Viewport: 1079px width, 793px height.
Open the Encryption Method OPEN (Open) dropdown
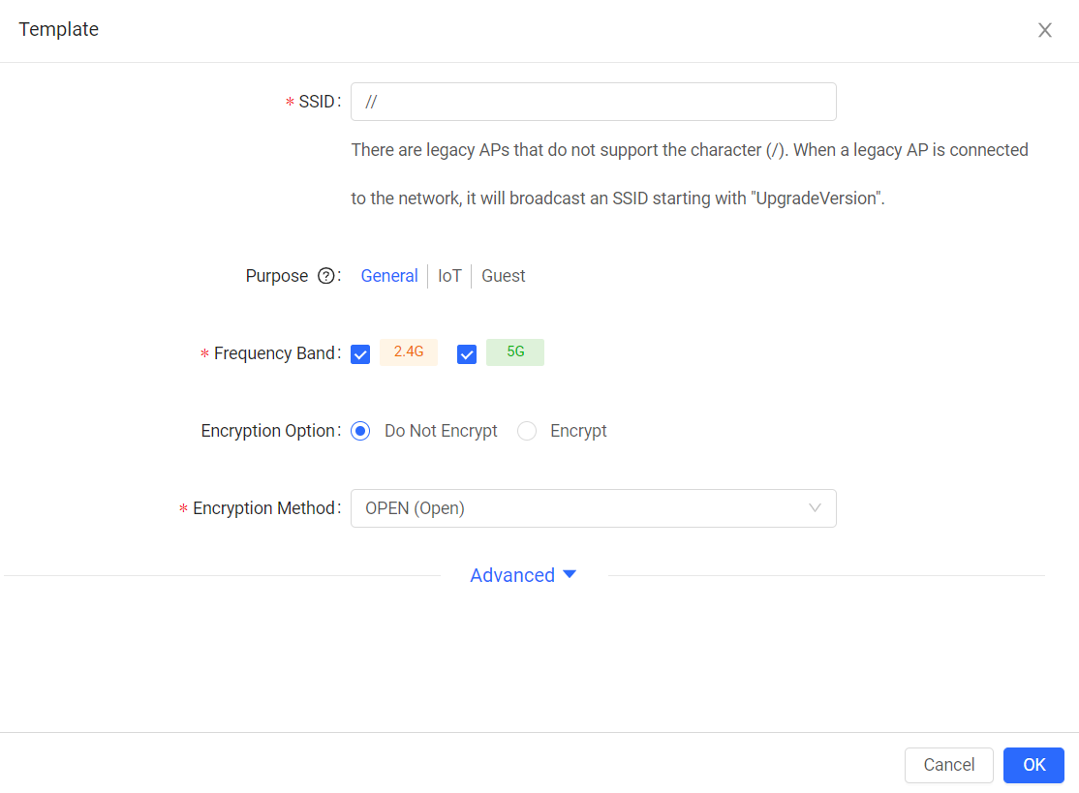pos(593,508)
